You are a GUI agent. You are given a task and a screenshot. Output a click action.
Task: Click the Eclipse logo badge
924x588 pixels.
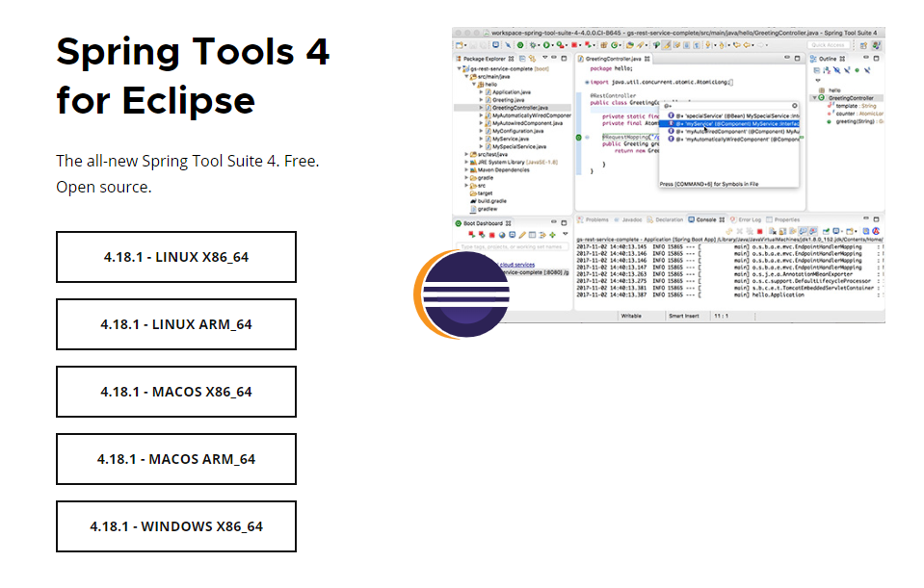tap(462, 294)
